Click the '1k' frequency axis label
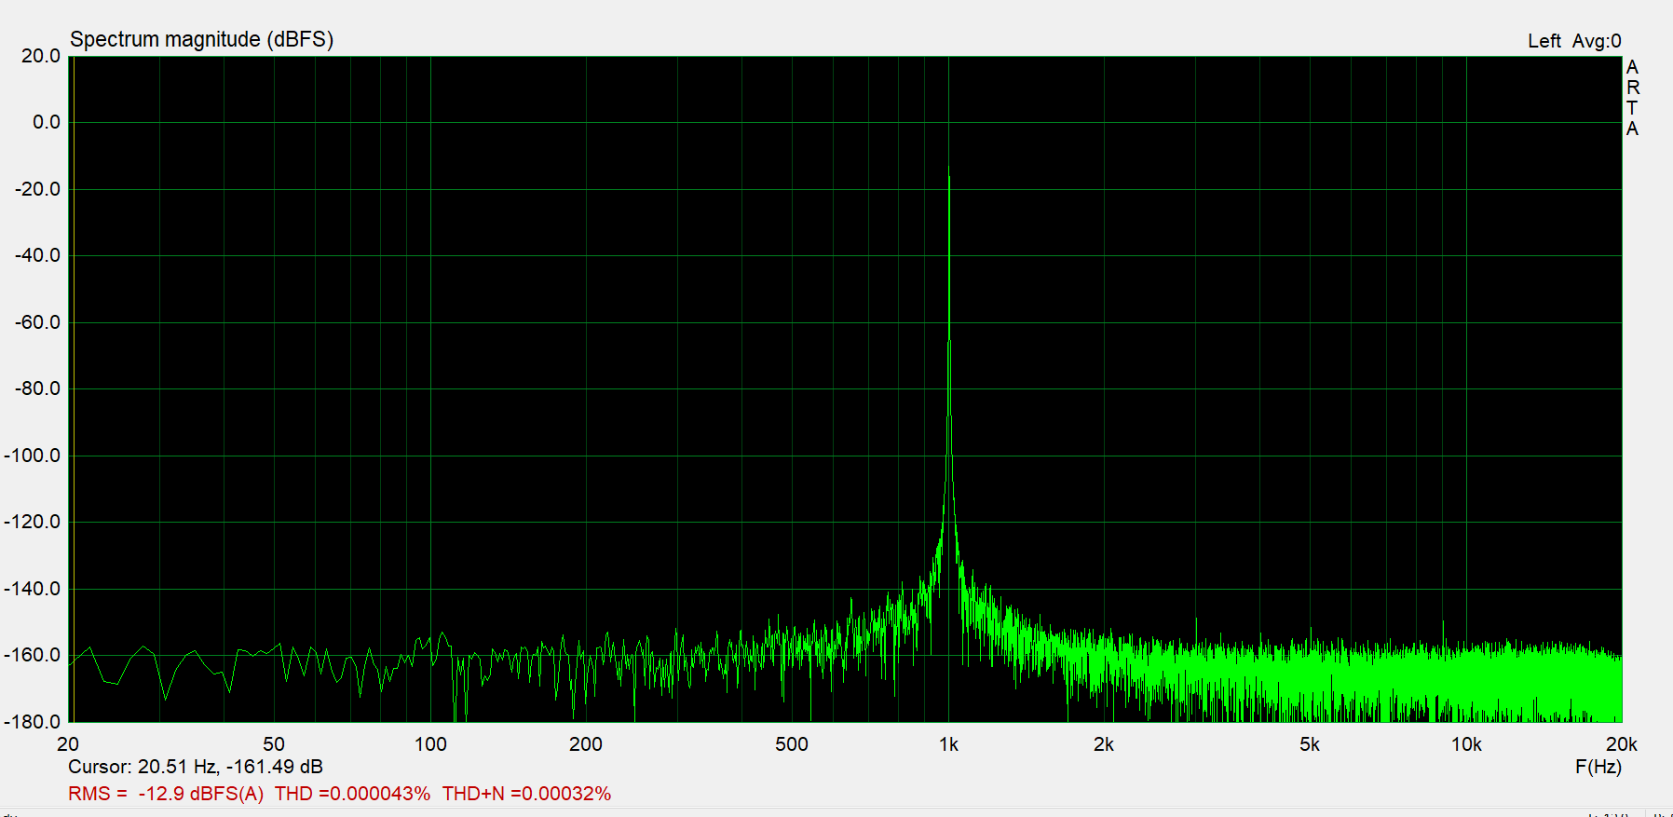 click(x=948, y=744)
